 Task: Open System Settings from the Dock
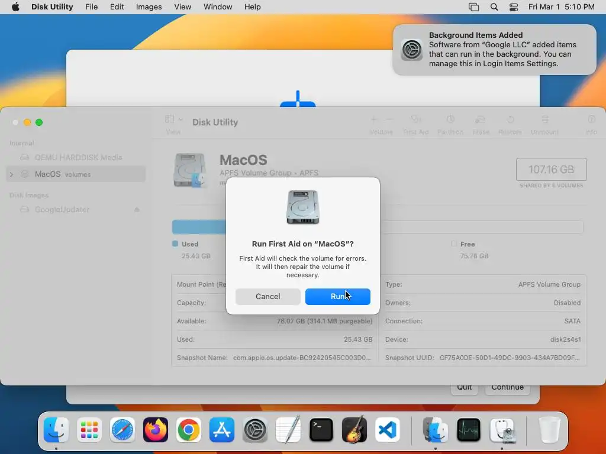255,430
